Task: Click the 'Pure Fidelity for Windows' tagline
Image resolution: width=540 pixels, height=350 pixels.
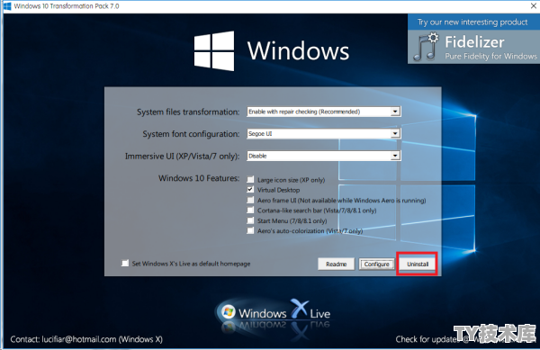Action: click(x=490, y=56)
